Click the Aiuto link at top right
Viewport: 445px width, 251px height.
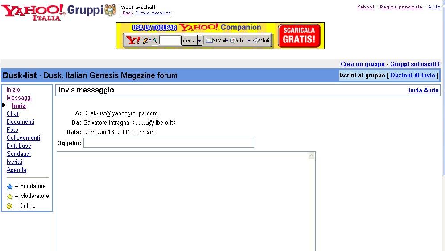pyautogui.click(x=434, y=7)
